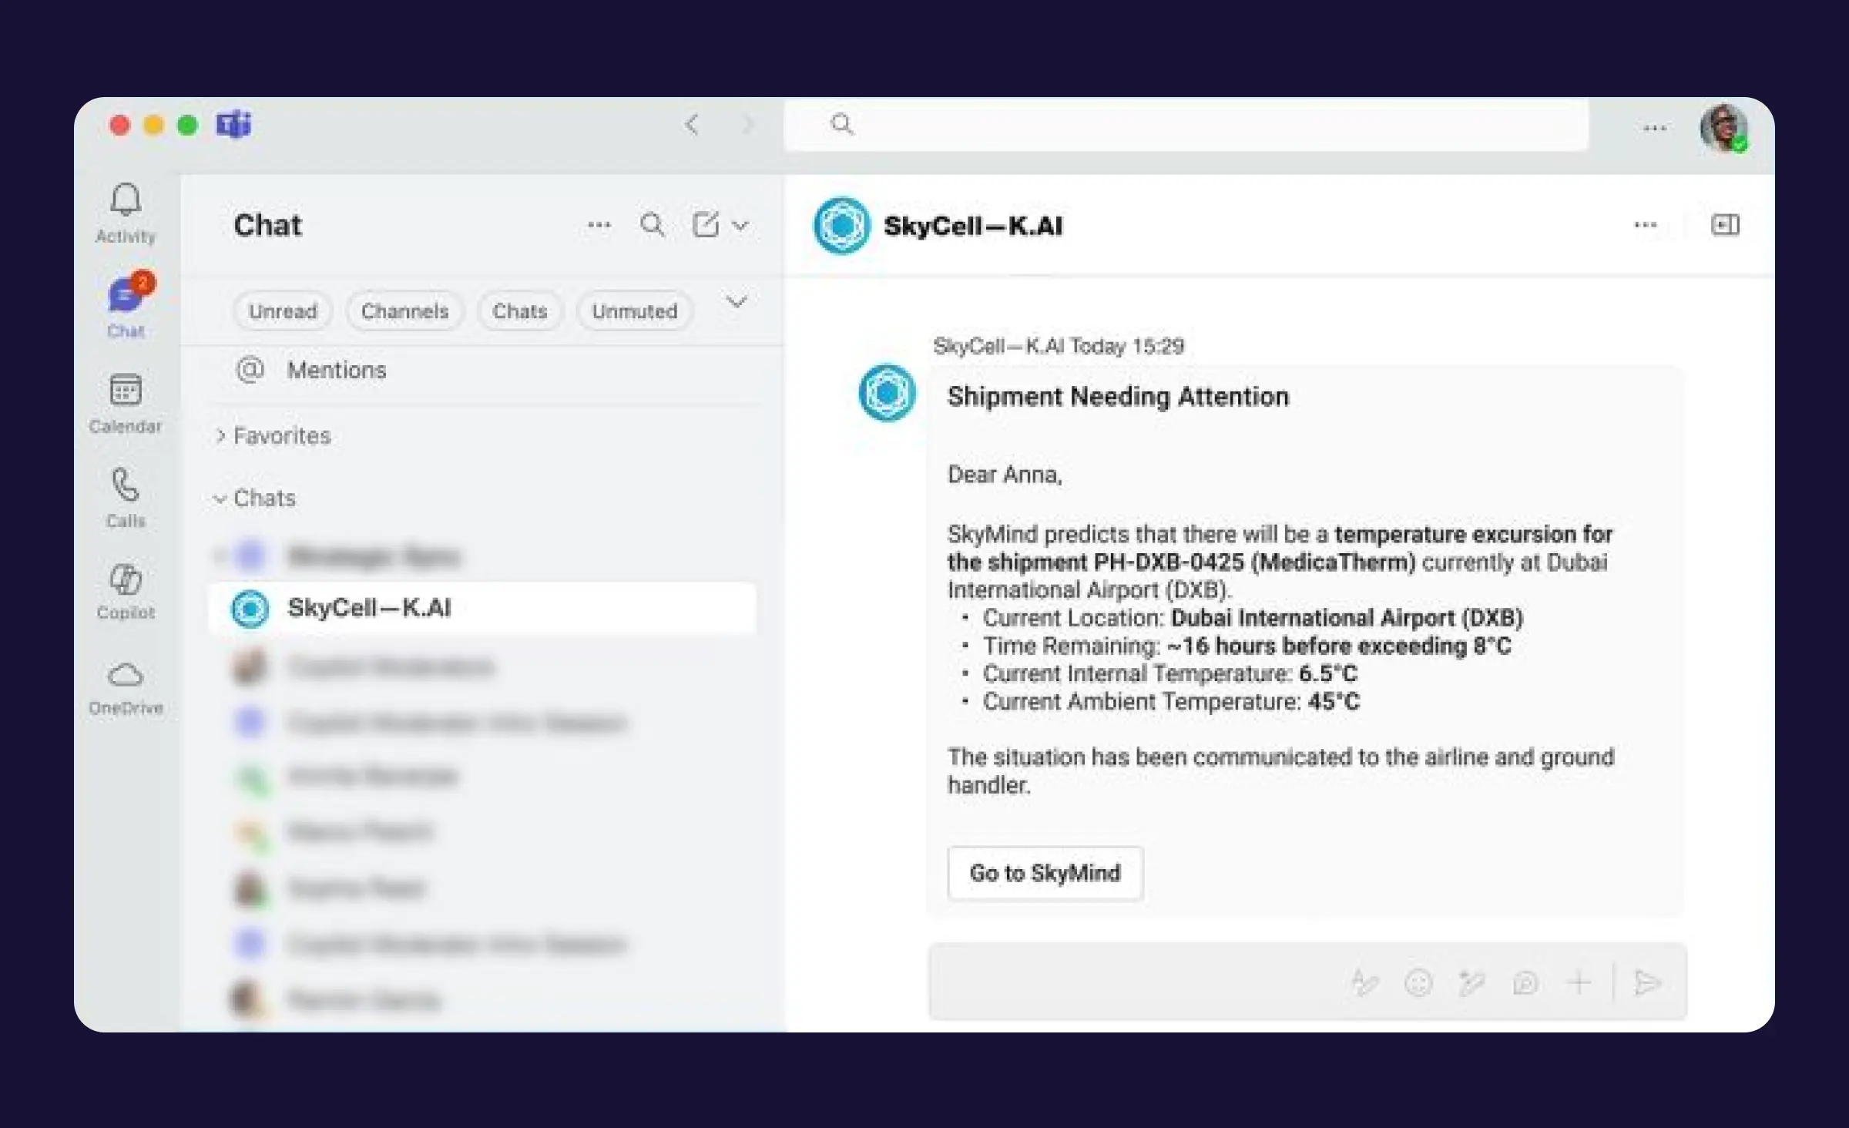Screen dimensions: 1849x1128
Task: Open the profile avatar menu
Action: coord(1724,128)
